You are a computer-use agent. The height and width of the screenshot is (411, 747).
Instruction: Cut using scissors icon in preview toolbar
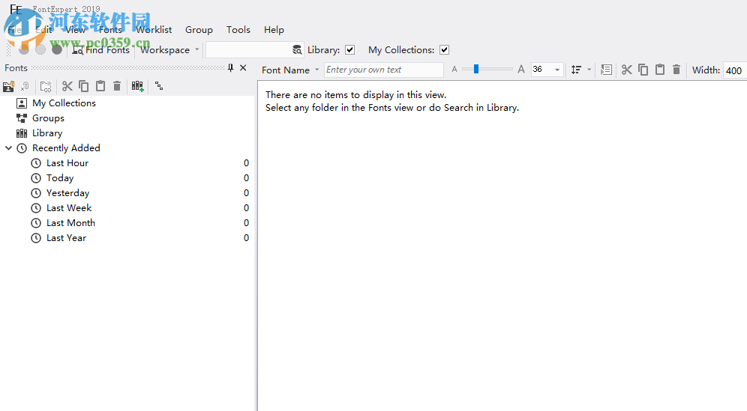coord(626,70)
